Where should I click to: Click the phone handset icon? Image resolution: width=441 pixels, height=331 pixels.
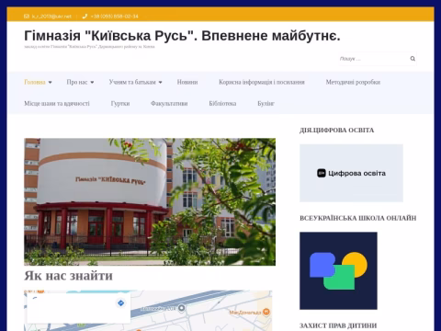(85, 17)
